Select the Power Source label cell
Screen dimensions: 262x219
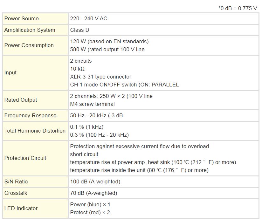tap(21, 18)
